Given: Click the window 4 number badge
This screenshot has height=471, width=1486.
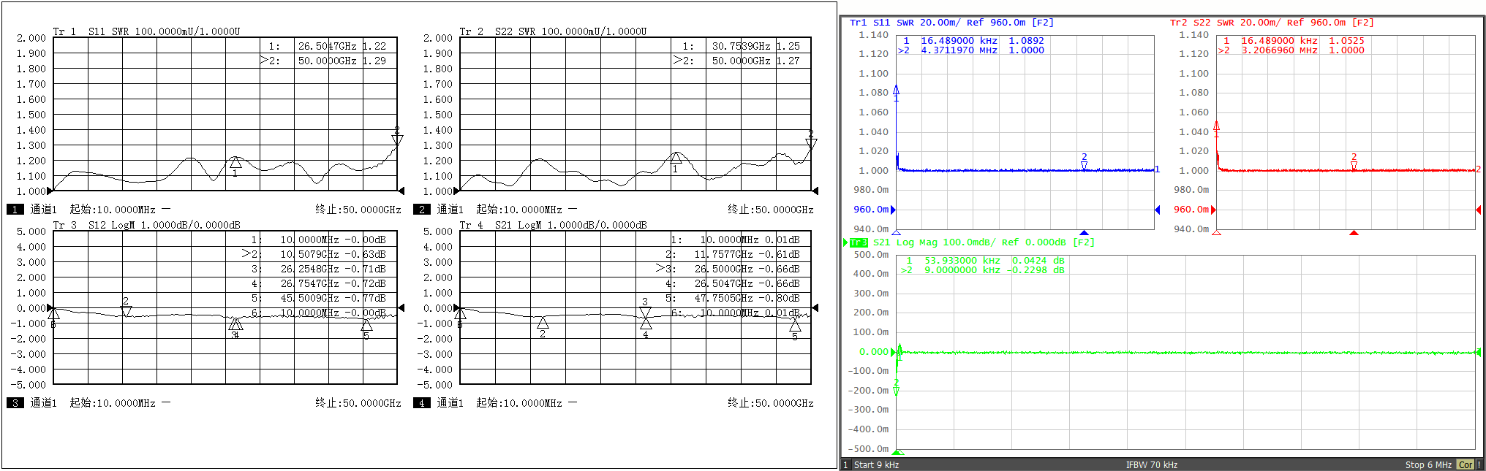Looking at the screenshot, I should click(x=421, y=403).
